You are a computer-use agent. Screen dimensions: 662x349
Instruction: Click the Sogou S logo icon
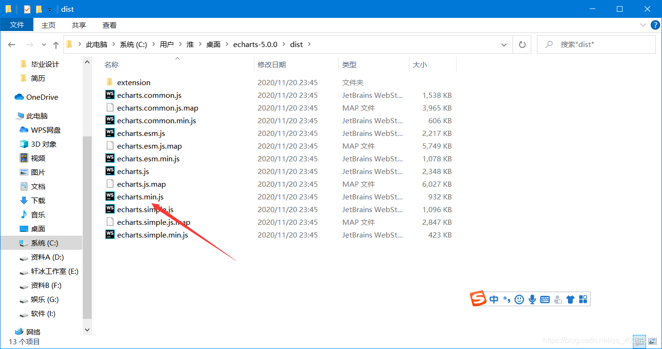(479, 299)
